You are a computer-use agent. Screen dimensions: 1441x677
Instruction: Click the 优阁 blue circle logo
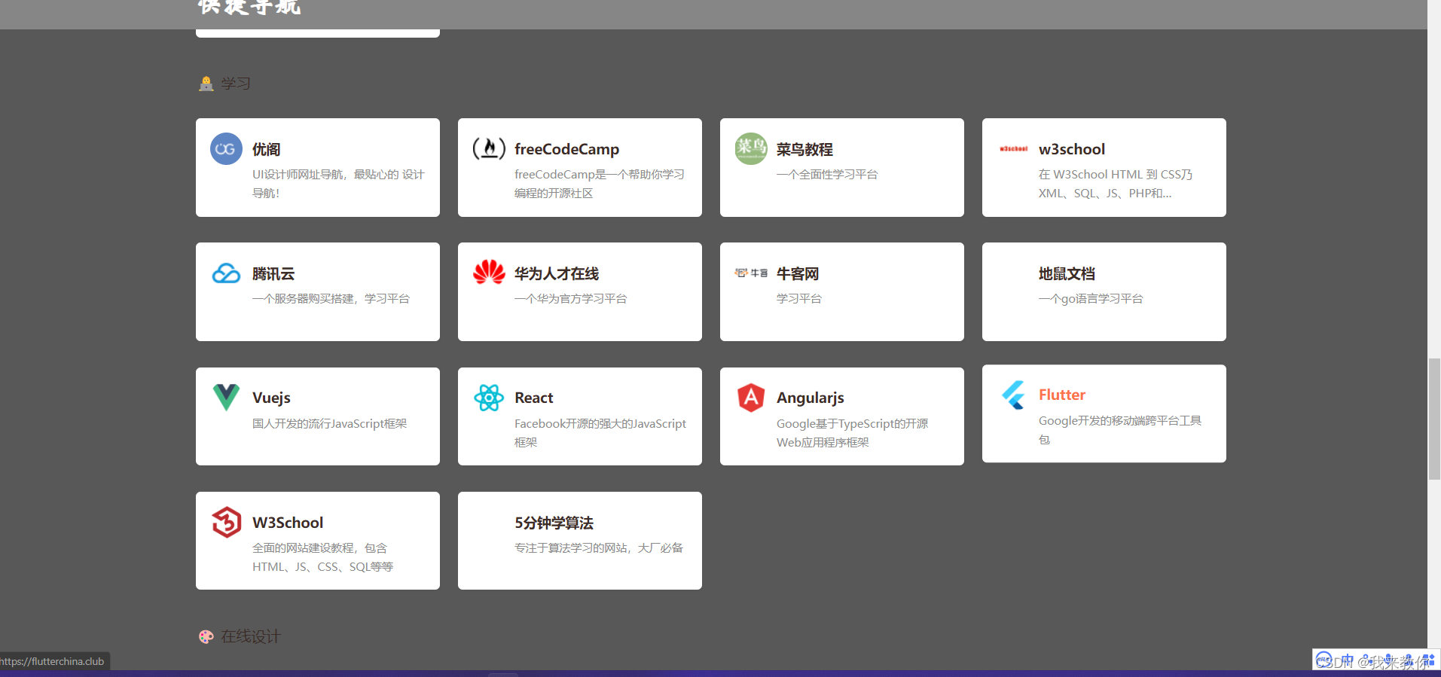click(x=226, y=149)
